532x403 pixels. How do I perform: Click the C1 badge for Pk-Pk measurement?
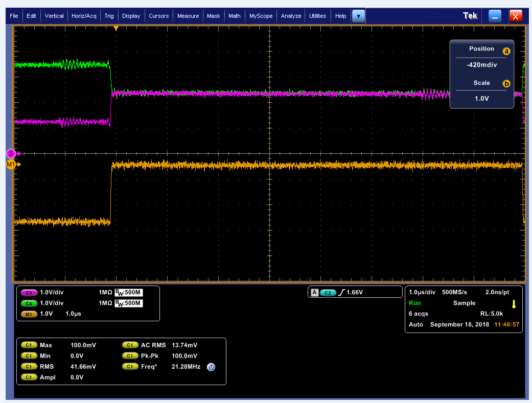point(130,356)
